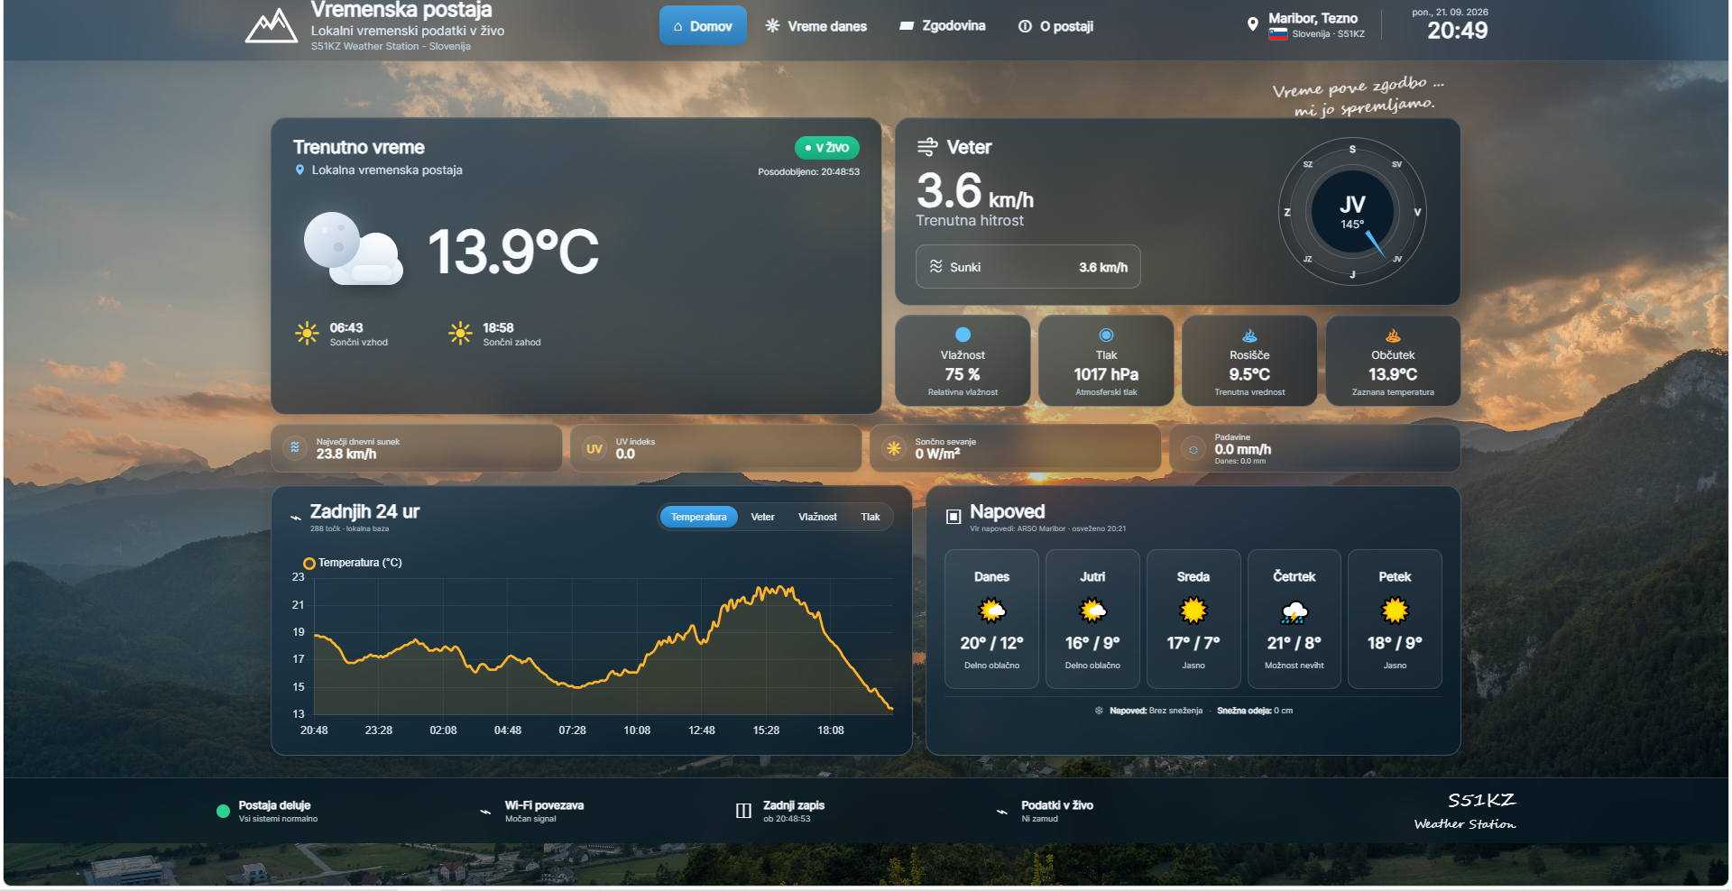Click the 20:49 clock display

(1457, 31)
